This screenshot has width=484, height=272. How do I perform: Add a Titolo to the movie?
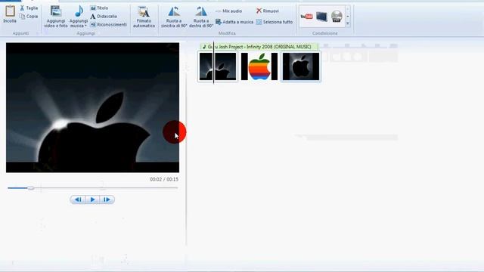pos(99,8)
